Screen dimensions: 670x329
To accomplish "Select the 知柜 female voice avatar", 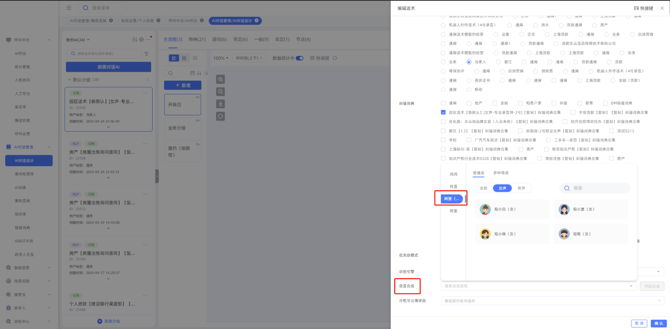I will [564, 234].
